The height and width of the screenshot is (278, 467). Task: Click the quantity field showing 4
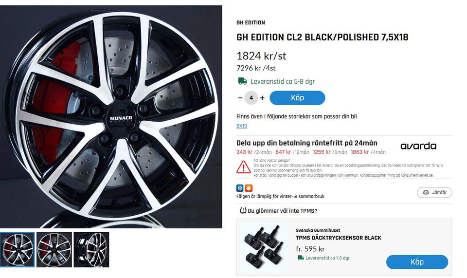pyautogui.click(x=251, y=98)
